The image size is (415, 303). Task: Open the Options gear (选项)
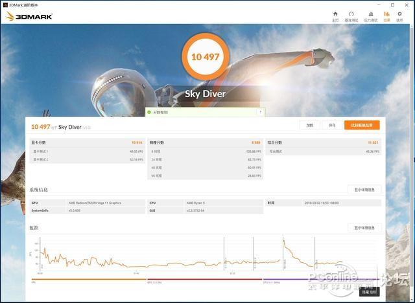(399, 17)
